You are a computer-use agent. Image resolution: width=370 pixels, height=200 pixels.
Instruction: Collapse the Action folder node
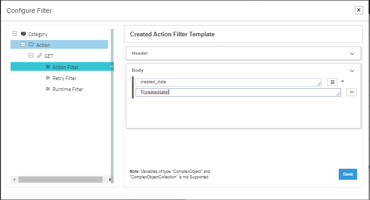pos(23,44)
